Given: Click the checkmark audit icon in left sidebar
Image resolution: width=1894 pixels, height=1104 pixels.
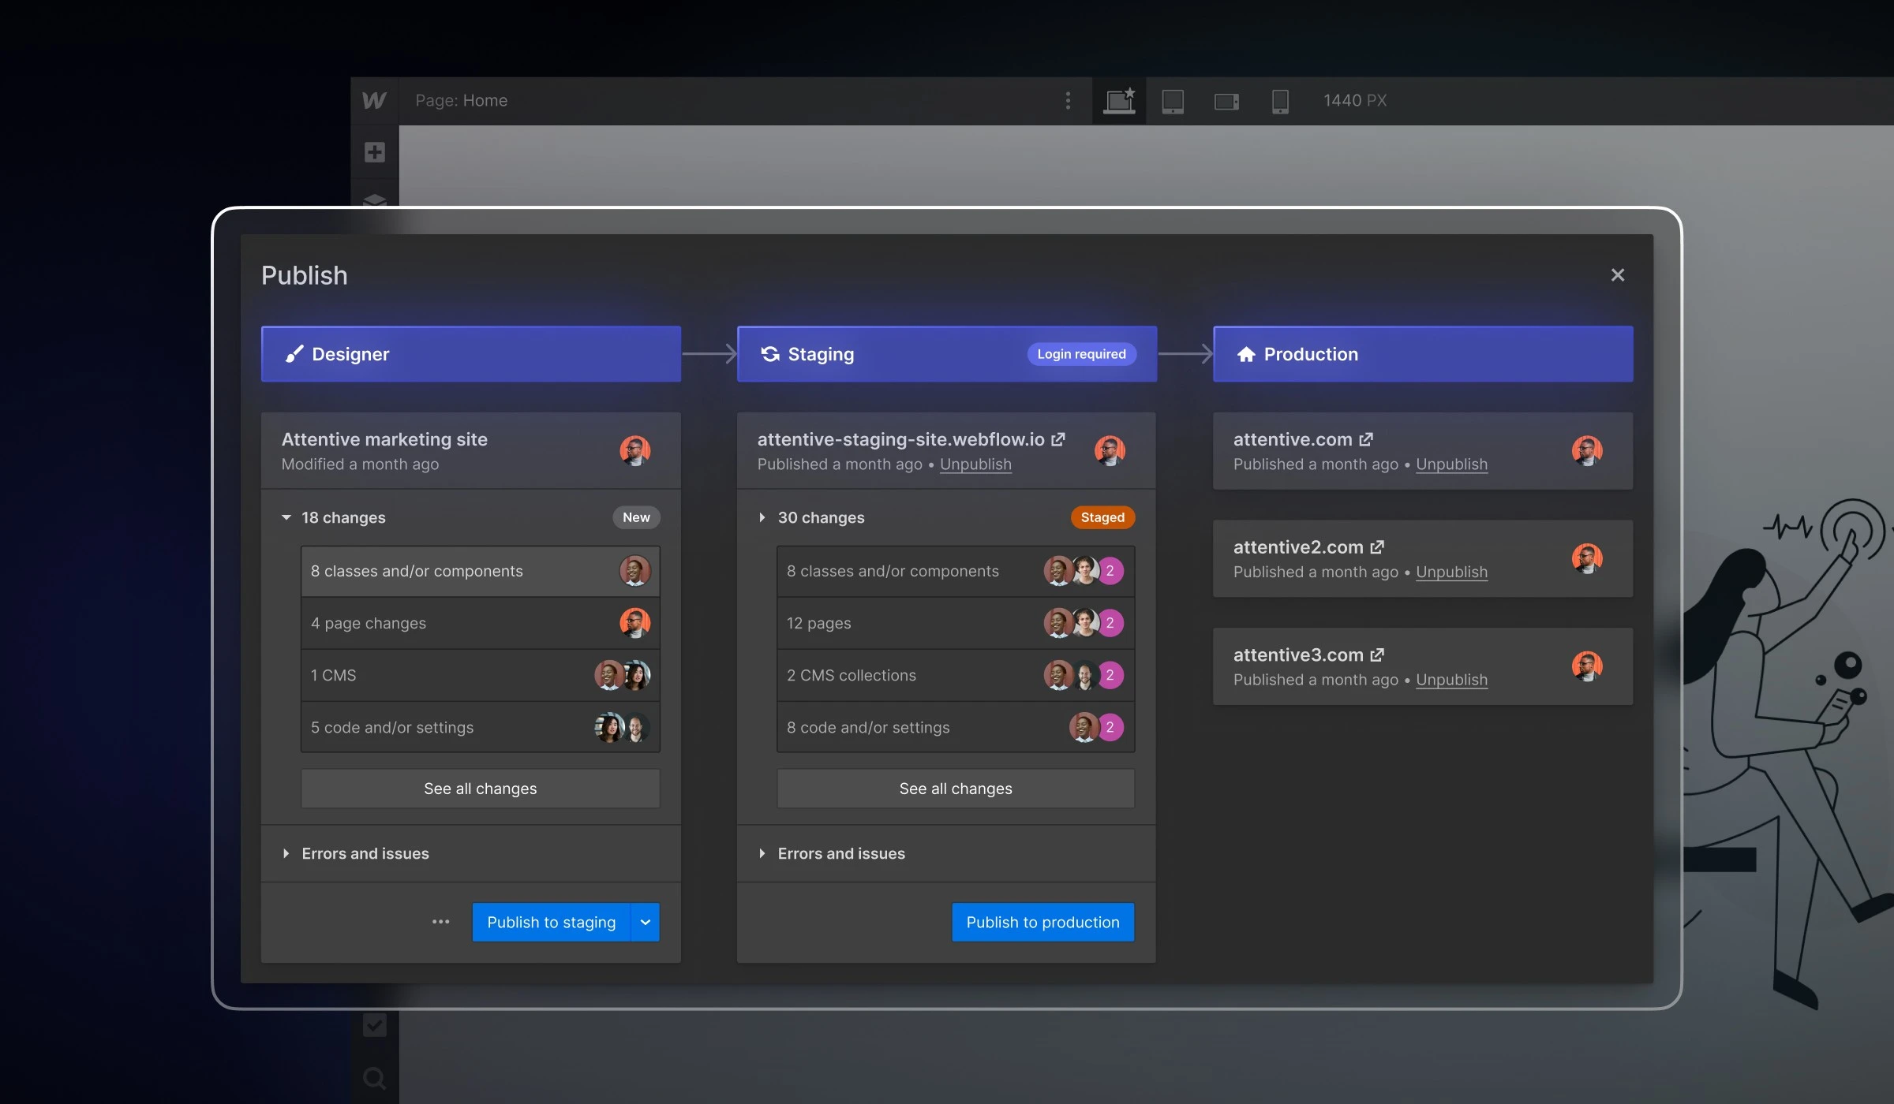Looking at the screenshot, I should click(x=375, y=1025).
